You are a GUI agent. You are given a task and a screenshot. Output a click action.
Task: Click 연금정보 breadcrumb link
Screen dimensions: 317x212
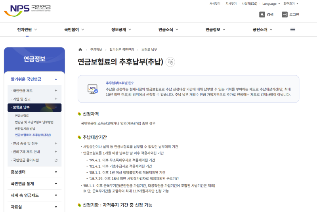(96, 50)
